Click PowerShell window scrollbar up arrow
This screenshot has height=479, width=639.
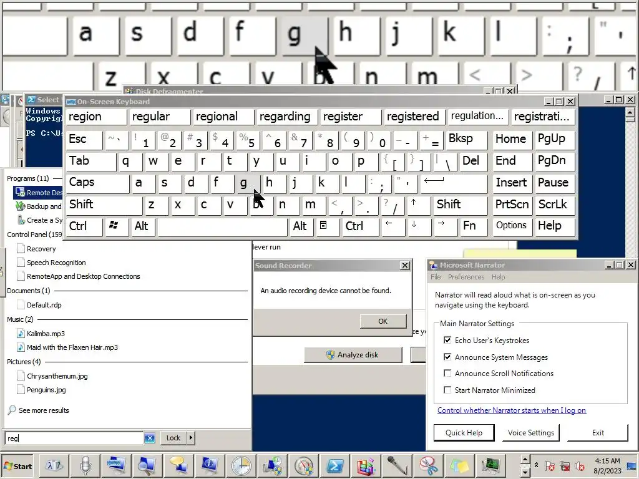(630, 113)
